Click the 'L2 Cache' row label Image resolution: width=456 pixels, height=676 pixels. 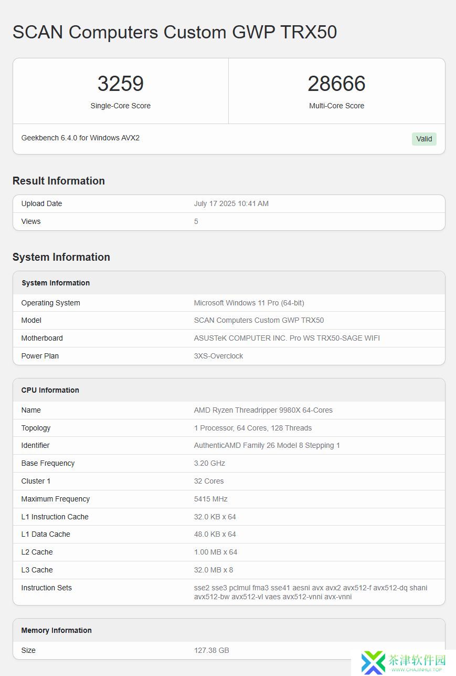click(x=37, y=552)
